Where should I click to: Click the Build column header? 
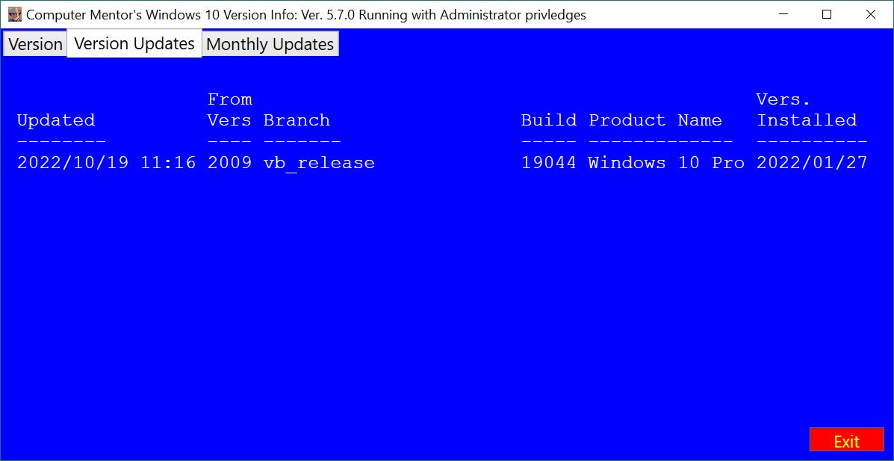pos(548,120)
